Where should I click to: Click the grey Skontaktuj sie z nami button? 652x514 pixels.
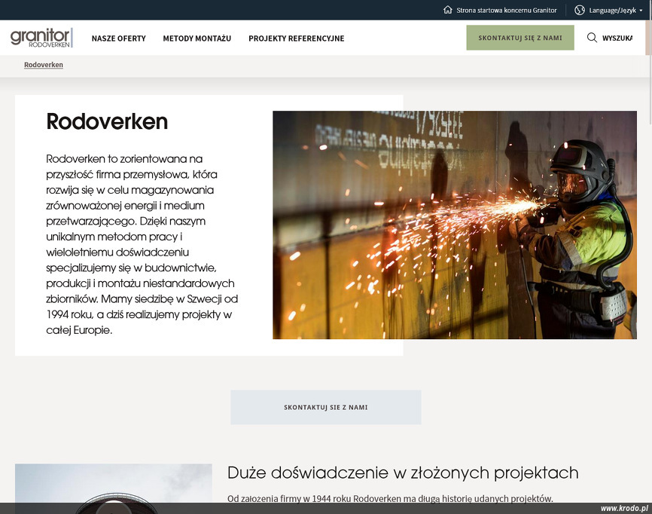(325, 407)
